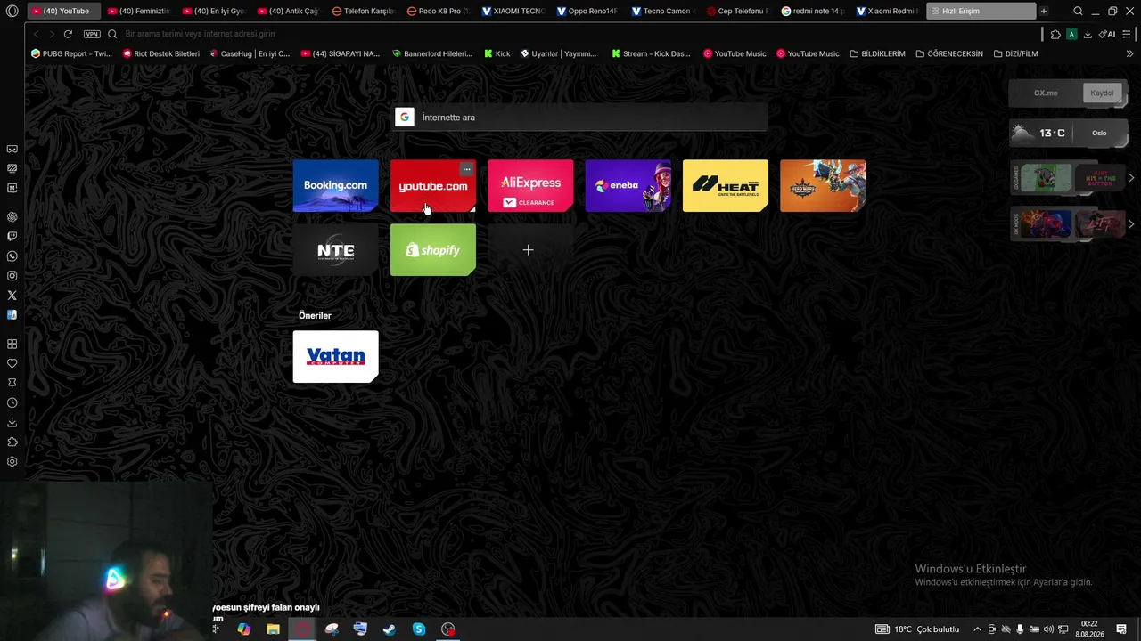The width and height of the screenshot is (1141, 641).
Task: Open the HEAT speed dial tile
Action: pyautogui.click(x=726, y=186)
